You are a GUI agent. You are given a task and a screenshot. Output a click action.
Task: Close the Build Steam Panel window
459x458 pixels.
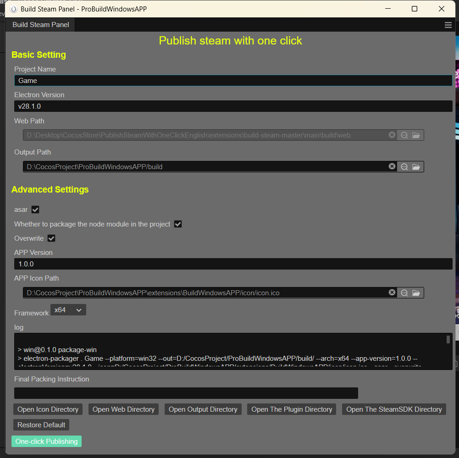click(x=442, y=9)
